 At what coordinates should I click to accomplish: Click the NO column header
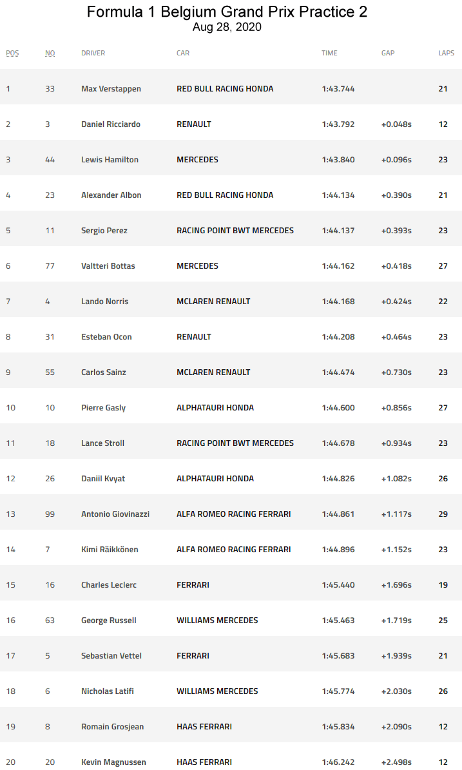pyautogui.click(x=50, y=53)
